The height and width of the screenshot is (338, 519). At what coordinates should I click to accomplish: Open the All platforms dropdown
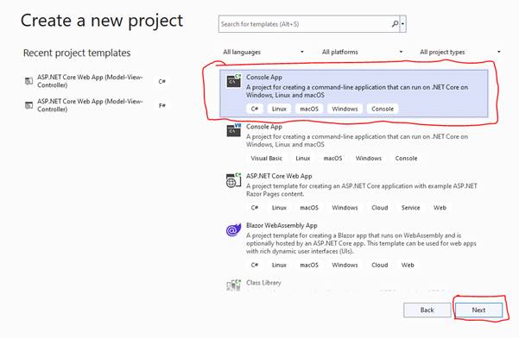click(x=362, y=52)
